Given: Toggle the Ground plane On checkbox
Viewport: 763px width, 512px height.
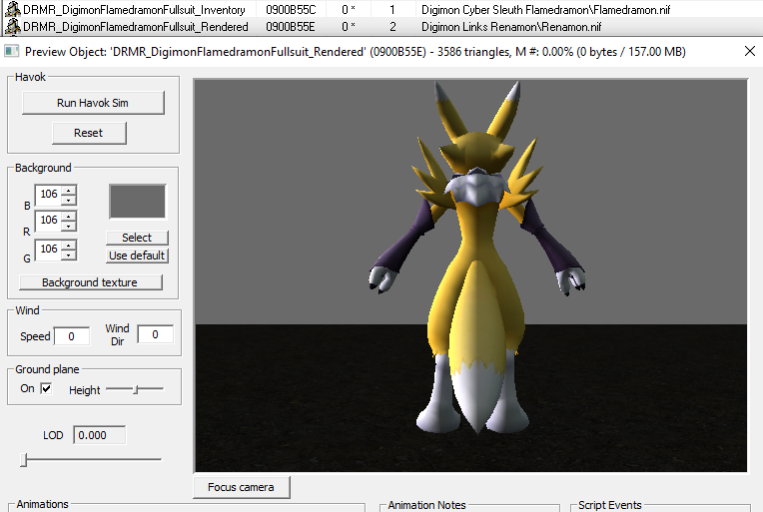Looking at the screenshot, I should click(46, 388).
